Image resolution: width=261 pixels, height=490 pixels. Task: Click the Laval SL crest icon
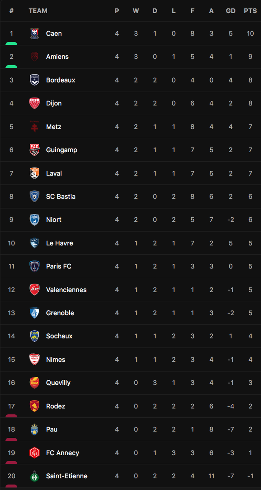point(35,173)
